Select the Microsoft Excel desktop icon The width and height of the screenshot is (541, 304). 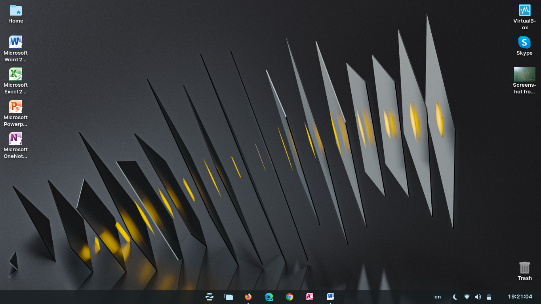coord(15,74)
